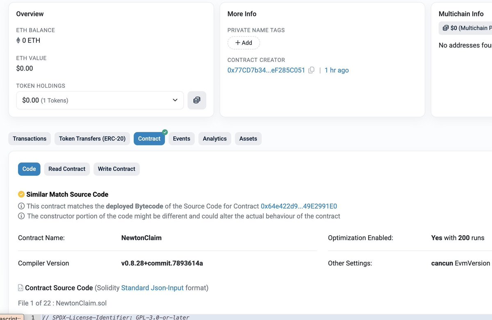Open the Events tab
Viewport: 492px width, 320px height.
point(182,138)
